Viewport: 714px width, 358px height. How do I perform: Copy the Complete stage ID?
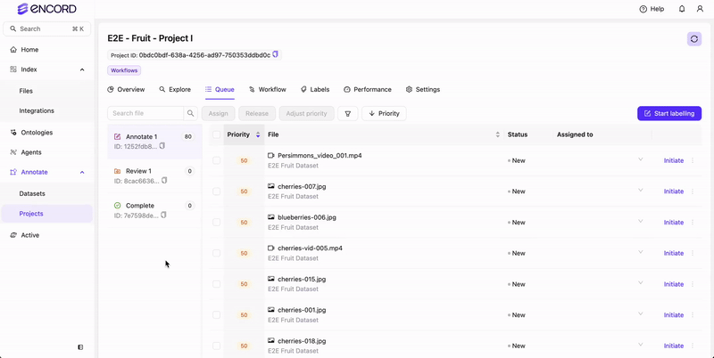pyautogui.click(x=163, y=215)
